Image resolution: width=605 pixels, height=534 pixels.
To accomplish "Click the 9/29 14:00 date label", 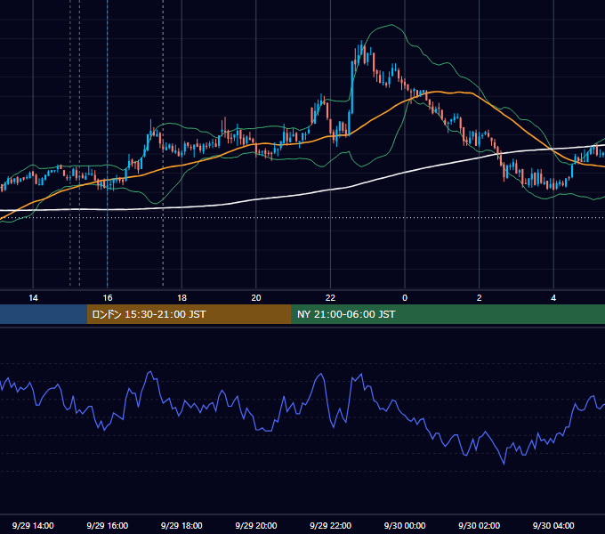I will [33, 525].
